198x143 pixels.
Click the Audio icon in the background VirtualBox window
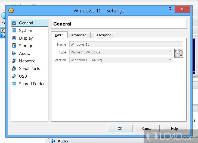coord(53,141)
